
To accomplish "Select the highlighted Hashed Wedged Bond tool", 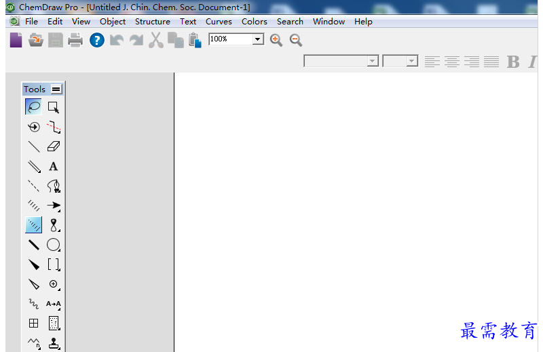I will pos(33,225).
